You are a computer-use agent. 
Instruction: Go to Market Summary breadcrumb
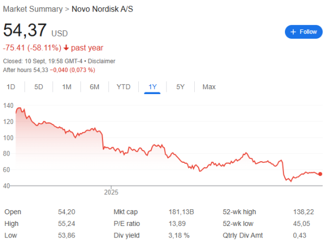(33, 9)
